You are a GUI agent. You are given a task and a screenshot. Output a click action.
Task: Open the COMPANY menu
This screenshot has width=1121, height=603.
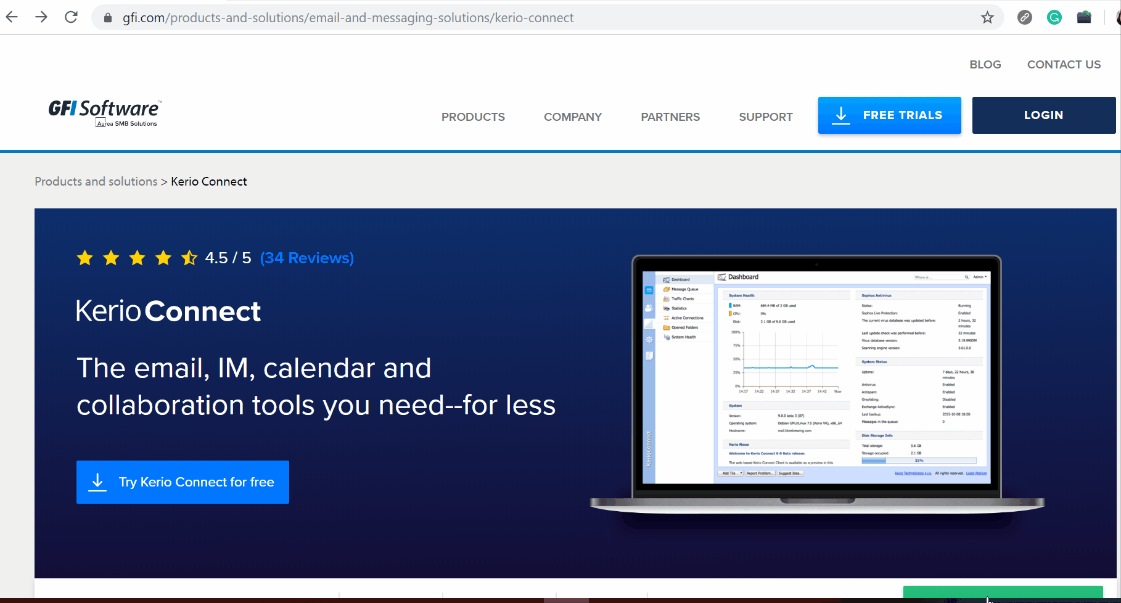[573, 117]
